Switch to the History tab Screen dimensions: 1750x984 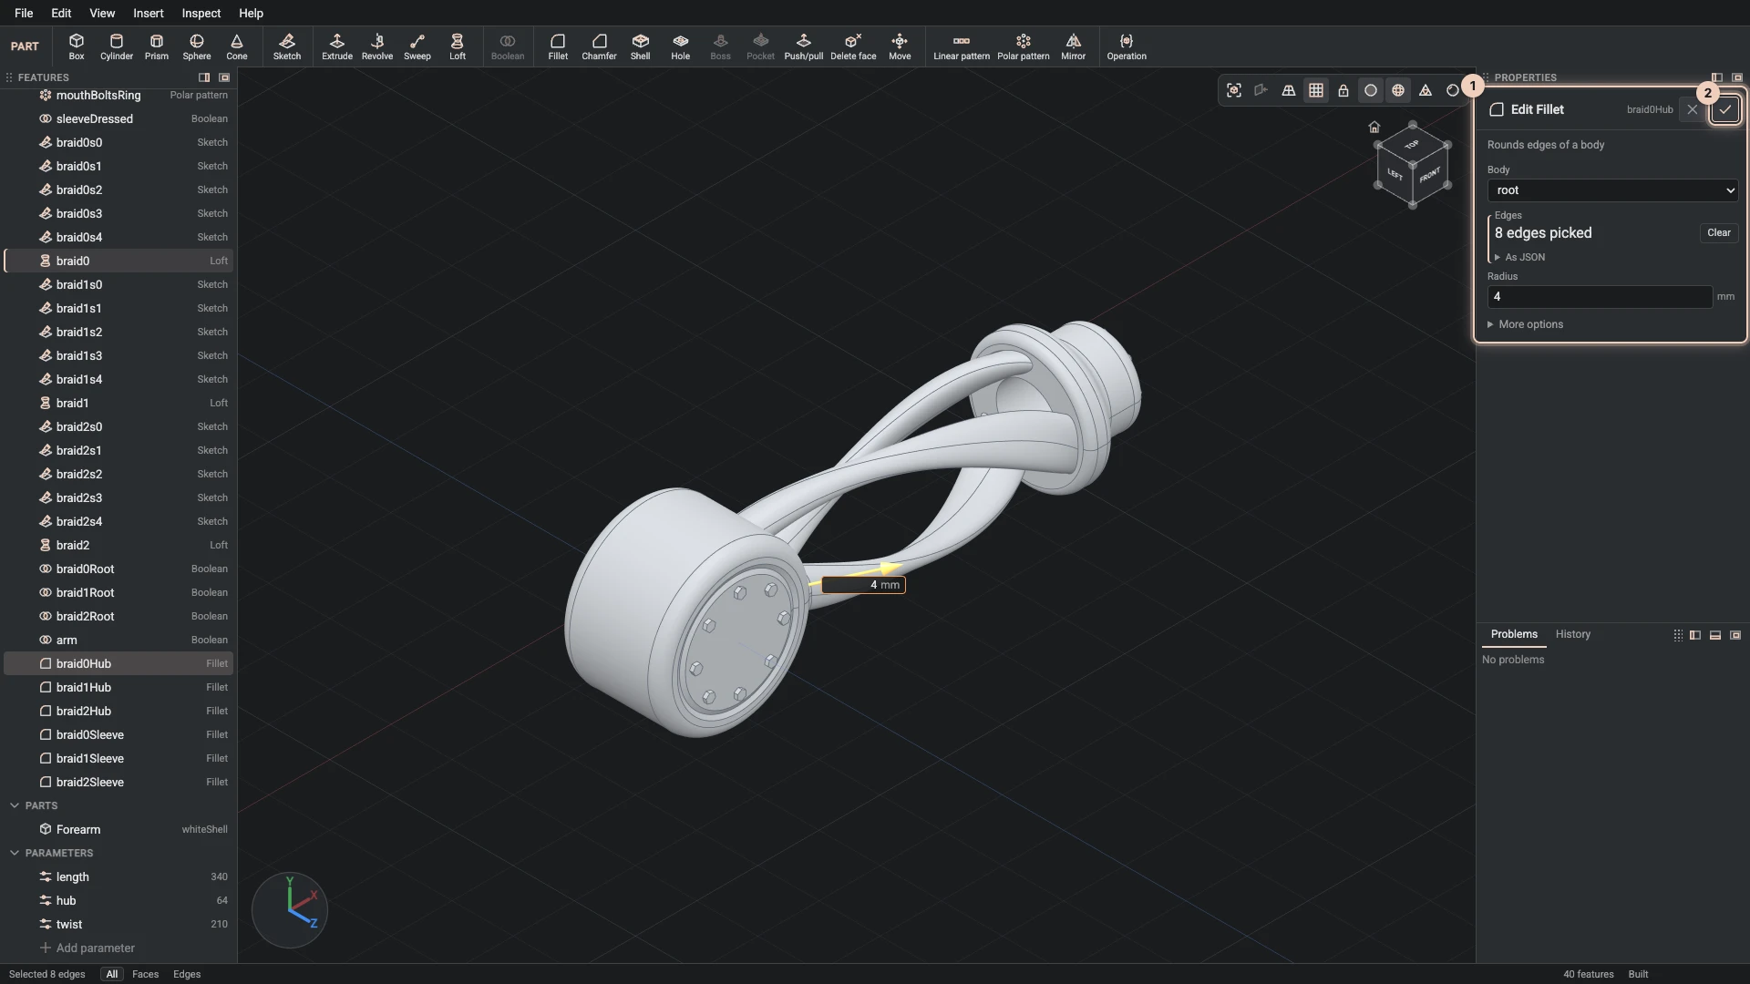pos(1572,634)
